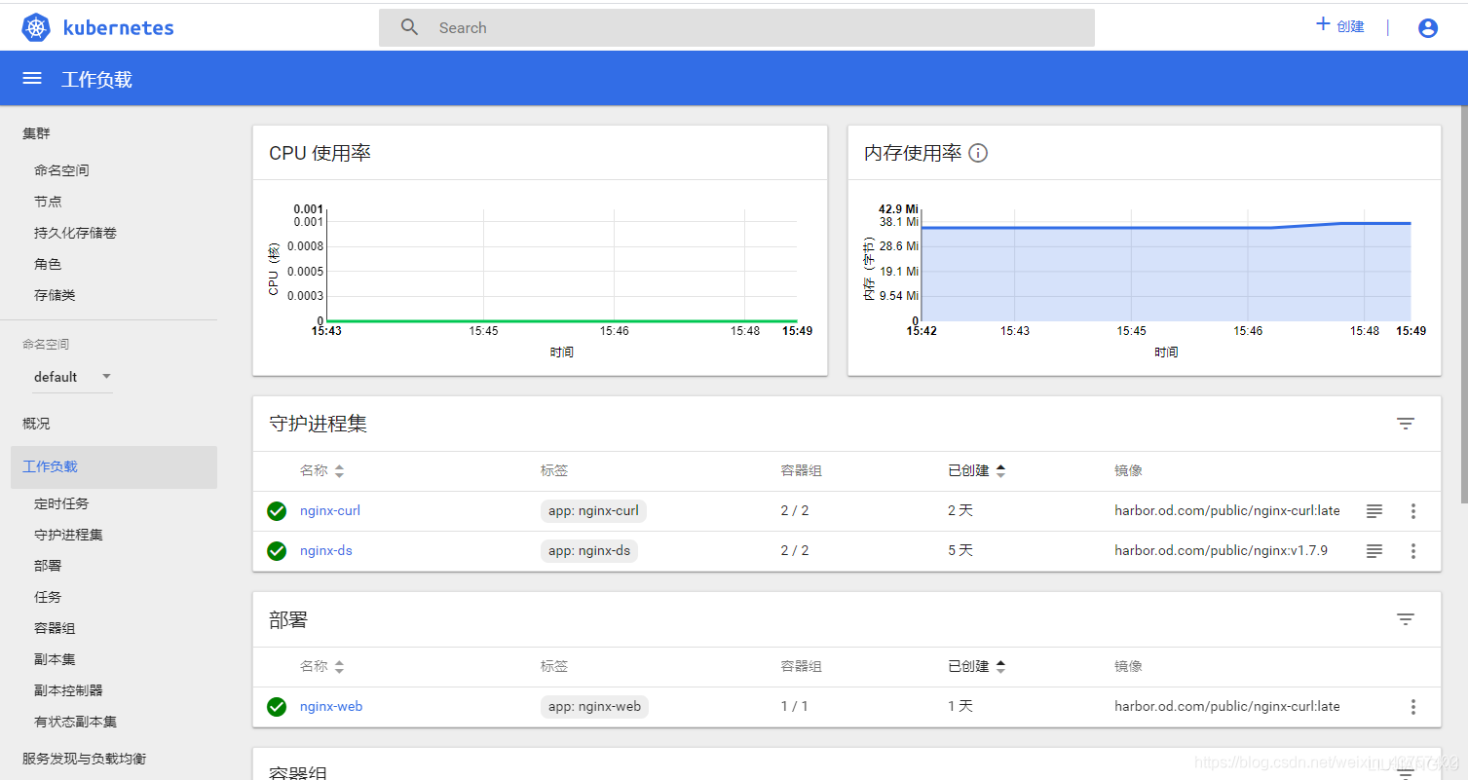1468x780 pixels.
Task: Click image harbor.od.com/public/nginx:v1.7.9 text
Action: [1221, 550]
